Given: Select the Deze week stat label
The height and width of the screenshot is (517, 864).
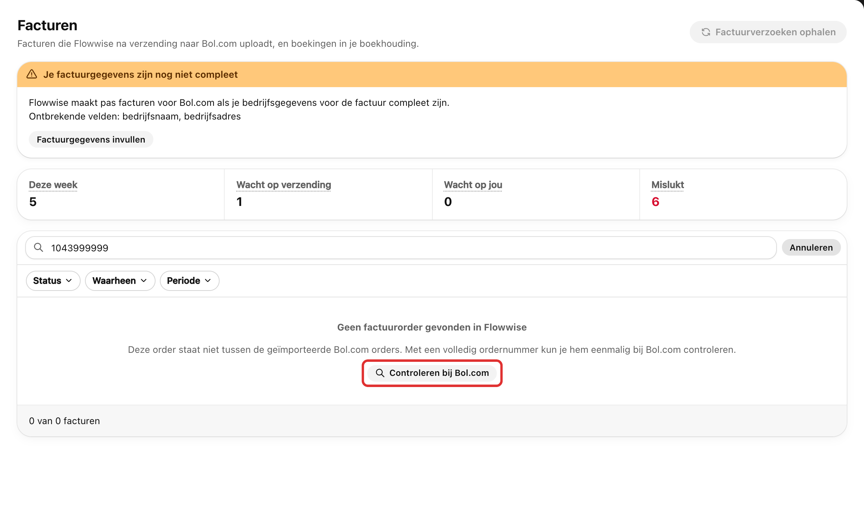Looking at the screenshot, I should point(53,185).
